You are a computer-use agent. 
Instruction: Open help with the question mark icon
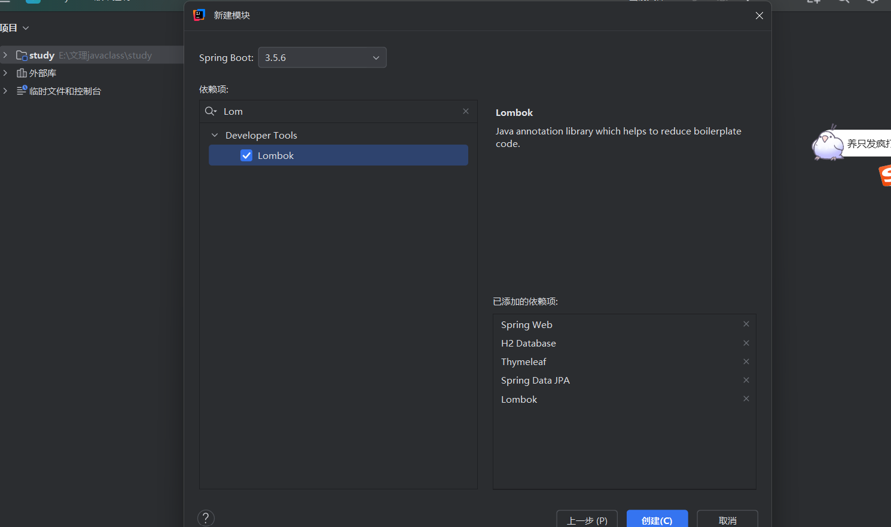[206, 518]
